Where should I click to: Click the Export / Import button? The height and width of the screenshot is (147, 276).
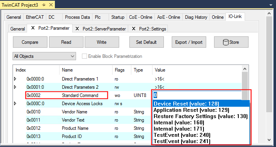pos(189,42)
